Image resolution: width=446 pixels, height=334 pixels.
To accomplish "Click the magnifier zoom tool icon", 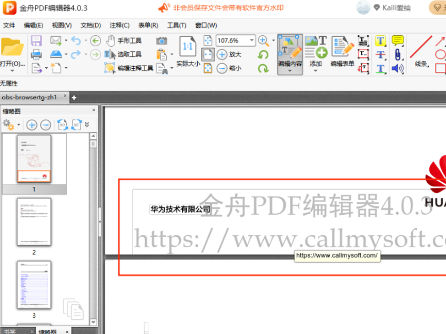I will 263,40.
